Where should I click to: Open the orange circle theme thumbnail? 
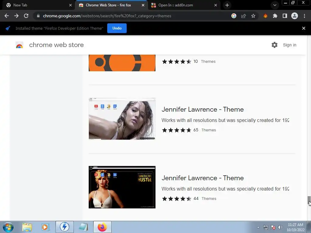pyautogui.click(x=122, y=63)
